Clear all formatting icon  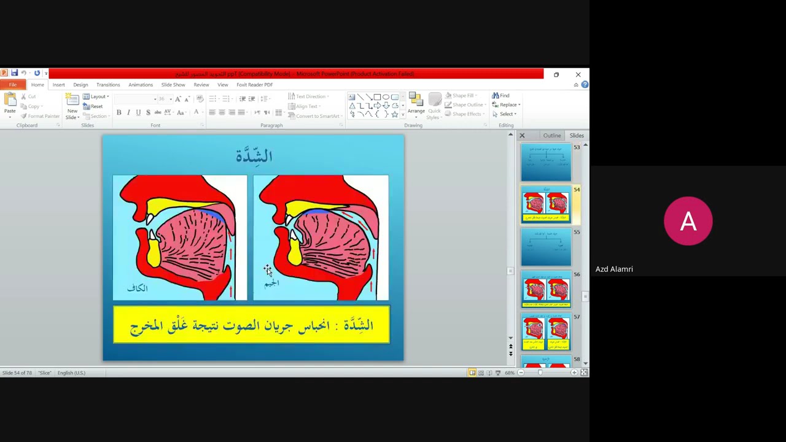click(x=200, y=99)
